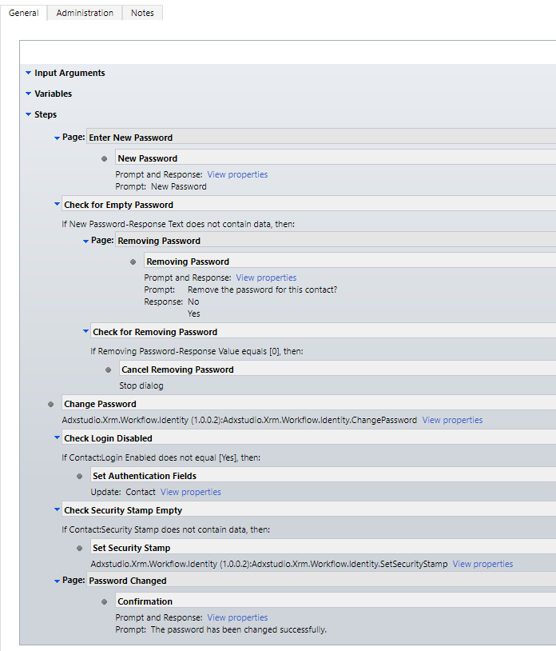This screenshot has width=556, height=651.
Task: Collapse the Enter New Password page
Action: pyautogui.click(x=58, y=138)
